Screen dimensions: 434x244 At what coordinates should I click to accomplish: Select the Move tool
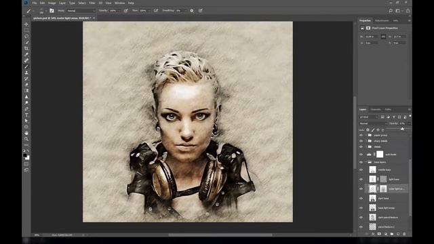26,24
